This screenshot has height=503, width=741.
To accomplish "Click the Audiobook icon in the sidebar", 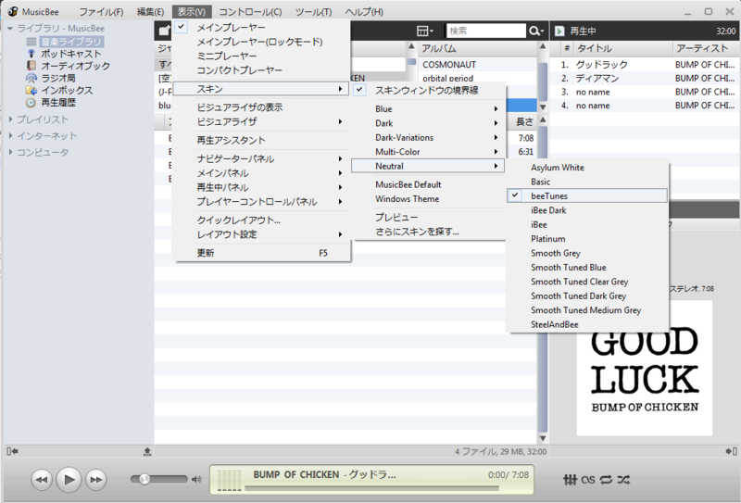I will 31,66.
